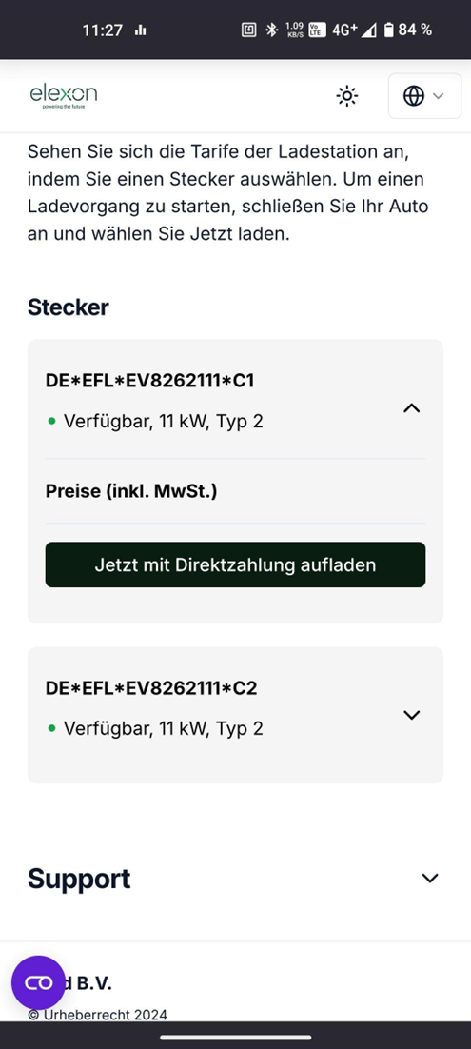Tap the battery icon in status bar
This screenshot has width=471, height=1049.
click(x=389, y=30)
